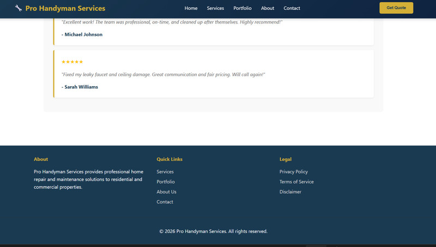Click the five-star rating above Sarah's review

(x=72, y=62)
